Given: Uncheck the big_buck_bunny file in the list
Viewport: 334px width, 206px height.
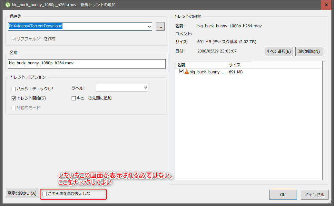Looking at the screenshot, I should pyautogui.click(x=181, y=71).
